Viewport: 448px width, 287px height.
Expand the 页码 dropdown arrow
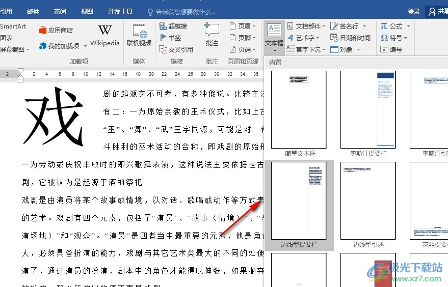click(254, 50)
